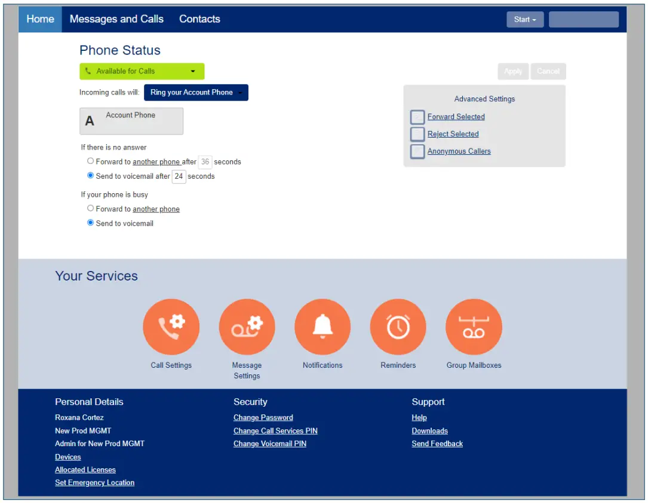The image size is (648, 503).
Task: Switch to the Contacts tab
Action: [199, 19]
